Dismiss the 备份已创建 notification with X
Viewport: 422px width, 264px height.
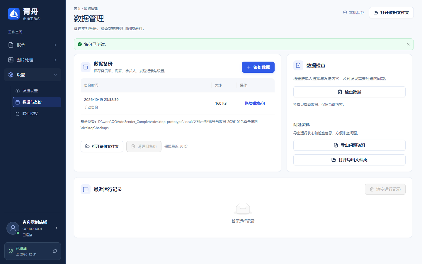pos(408,44)
